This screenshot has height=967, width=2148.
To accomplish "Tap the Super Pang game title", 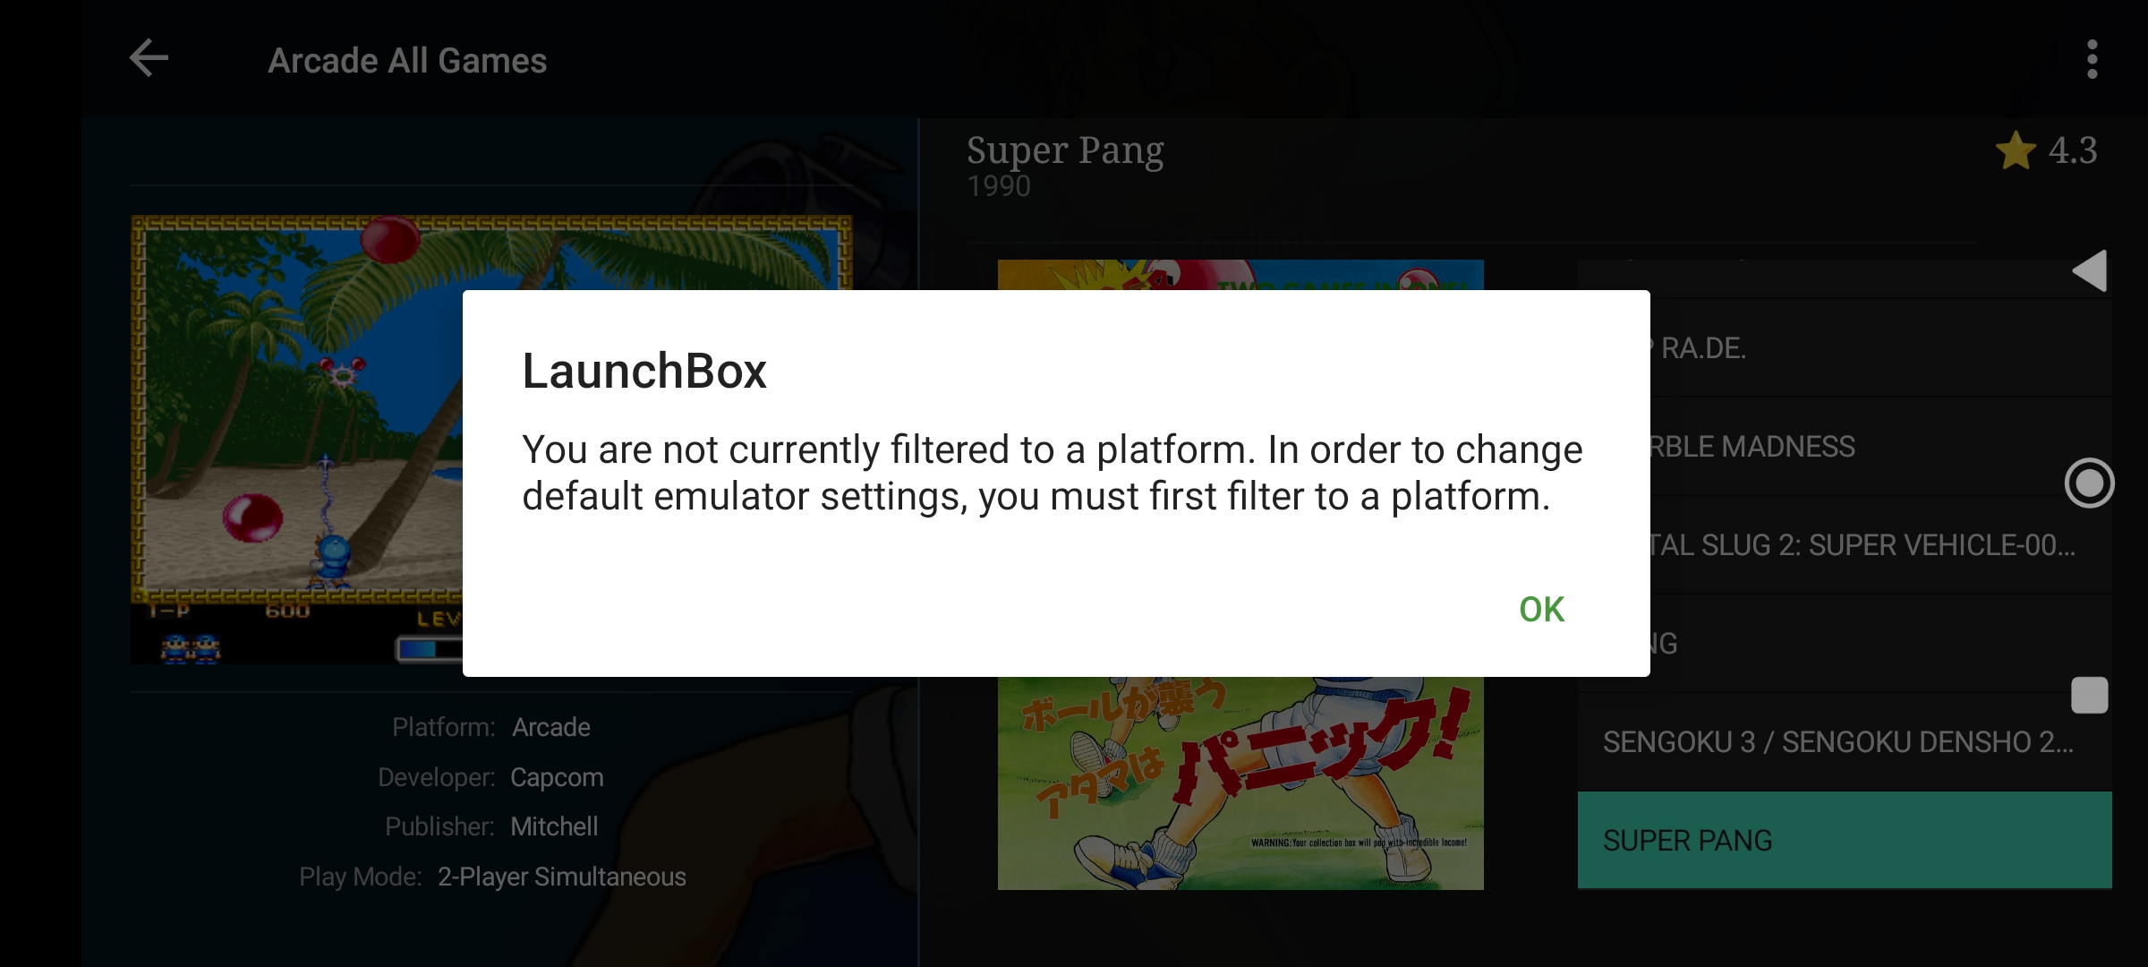I will (1065, 150).
